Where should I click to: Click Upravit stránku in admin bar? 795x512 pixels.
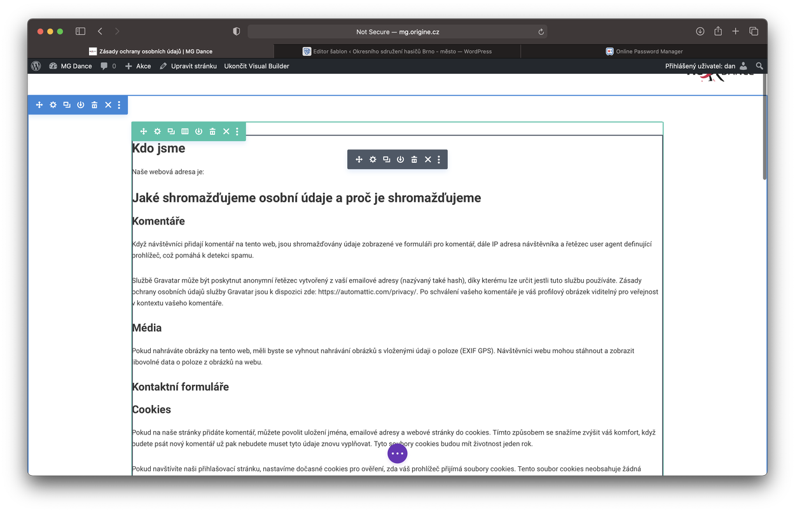[x=188, y=66]
